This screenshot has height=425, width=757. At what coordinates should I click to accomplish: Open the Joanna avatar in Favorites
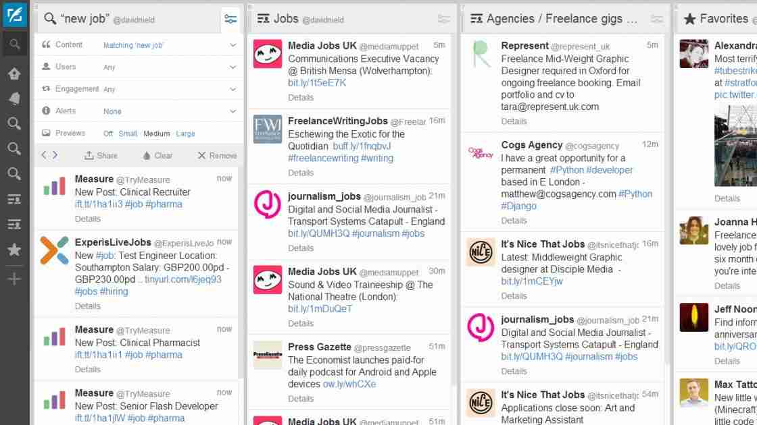point(693,230)
